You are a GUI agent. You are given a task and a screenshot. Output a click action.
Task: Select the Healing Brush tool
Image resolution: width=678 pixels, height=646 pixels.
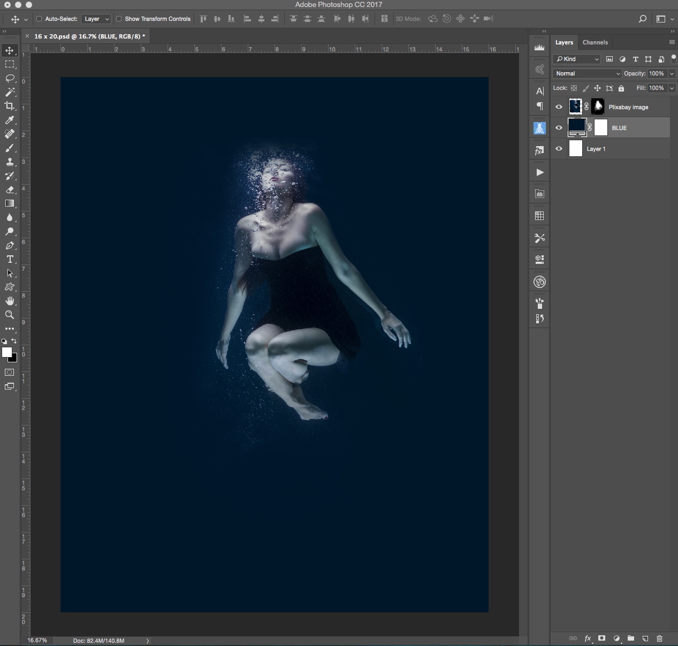tap(9, 134)
